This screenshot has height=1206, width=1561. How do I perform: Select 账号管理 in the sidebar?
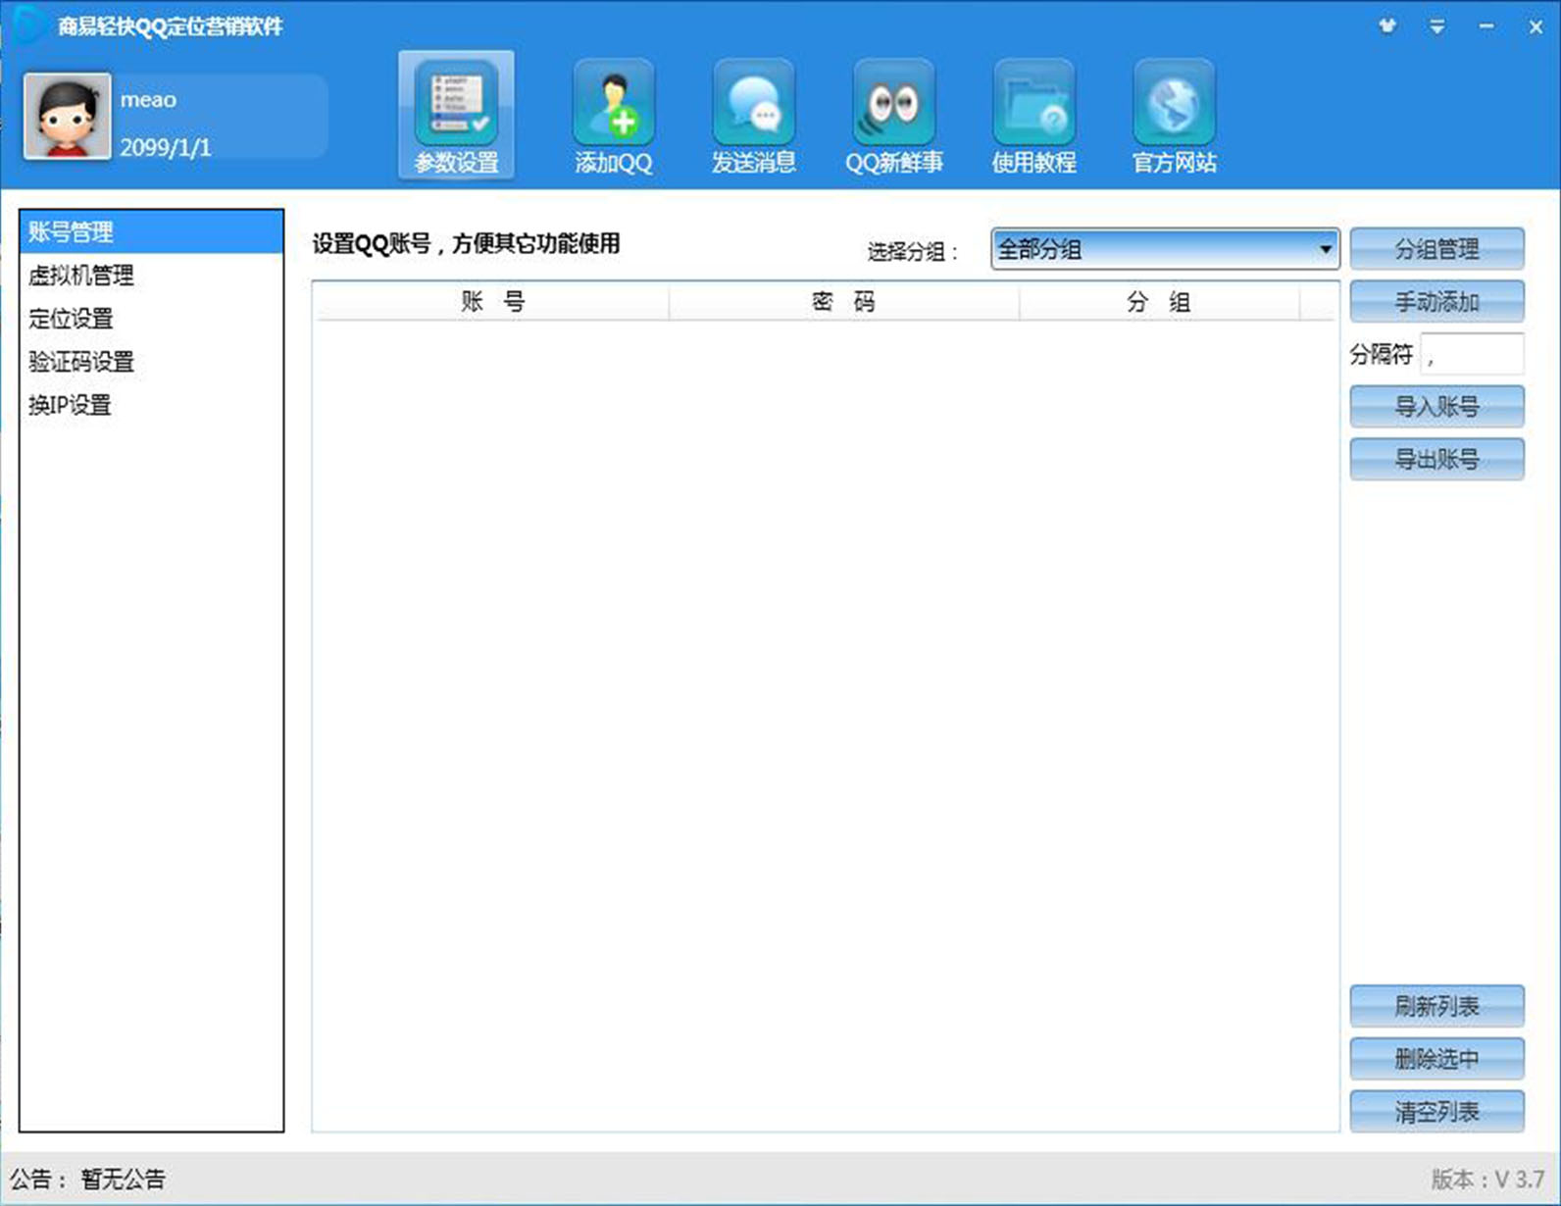coord(151,232)
